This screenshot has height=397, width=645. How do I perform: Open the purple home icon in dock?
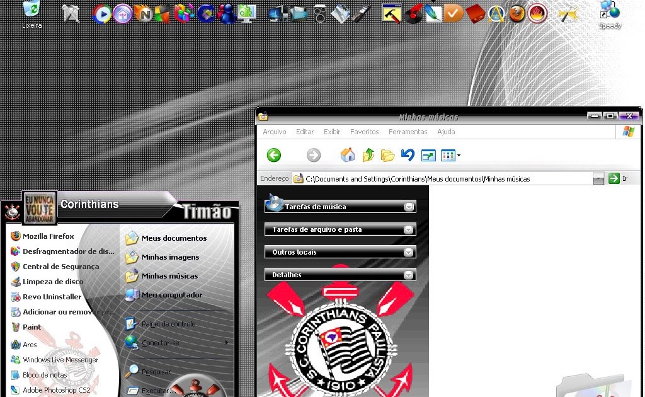tap(123, 14)
